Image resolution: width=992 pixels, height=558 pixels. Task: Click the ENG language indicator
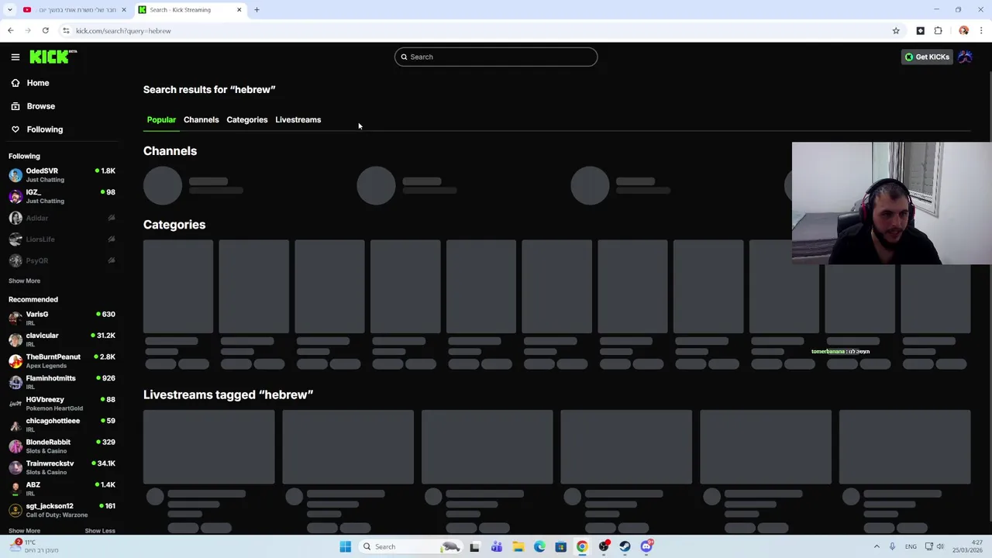click(911, 546)
